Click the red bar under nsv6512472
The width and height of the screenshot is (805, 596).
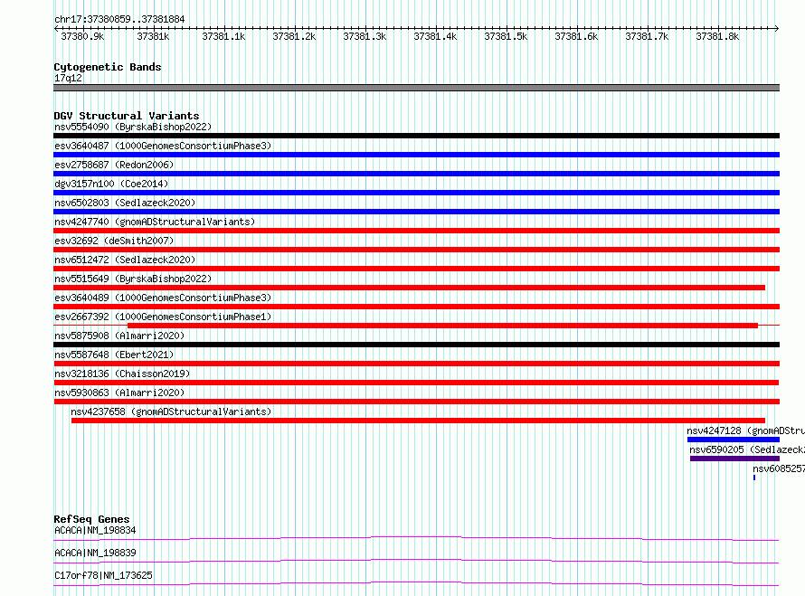tap(416, 269)
